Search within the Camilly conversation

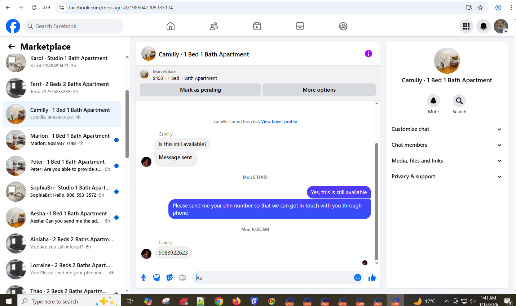(x=459, y=101)
